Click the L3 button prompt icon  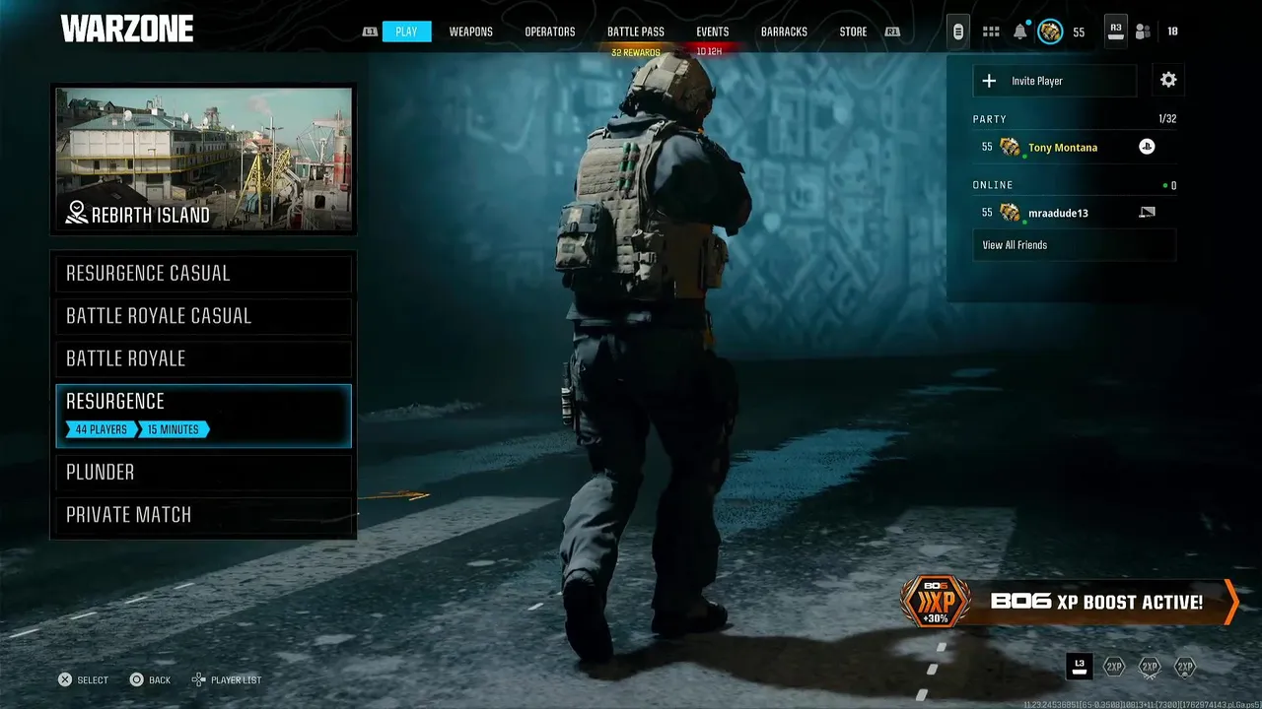tap(1080, 667)
